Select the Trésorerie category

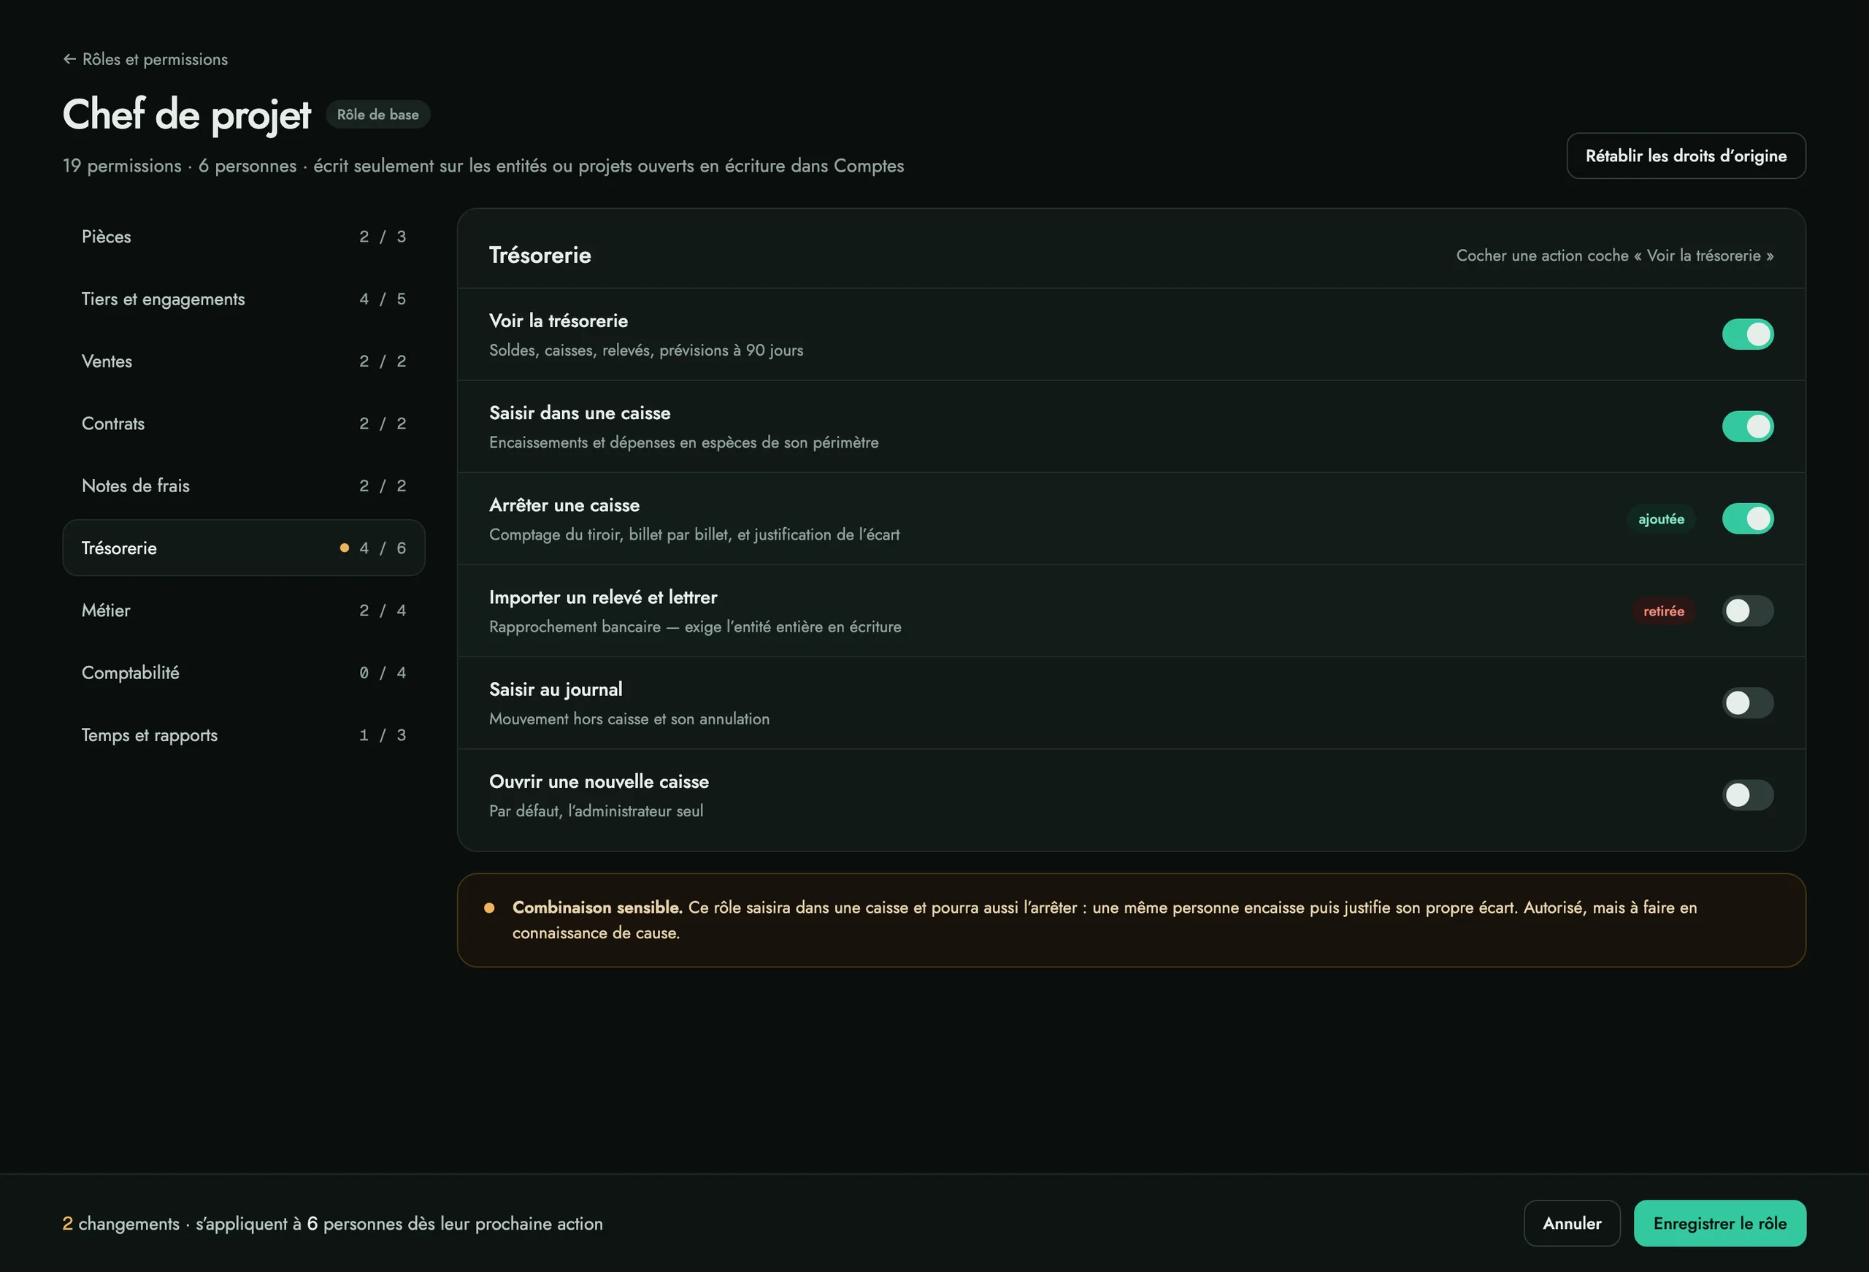[x=244, y=548]
